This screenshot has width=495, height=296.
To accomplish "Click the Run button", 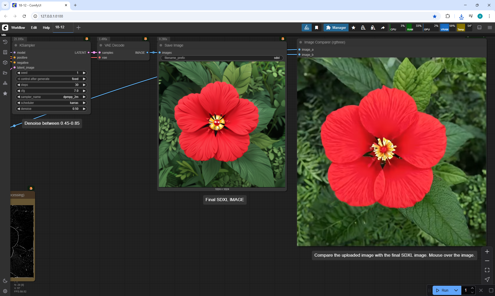I will pyautogui.click(x=442, y=290).
